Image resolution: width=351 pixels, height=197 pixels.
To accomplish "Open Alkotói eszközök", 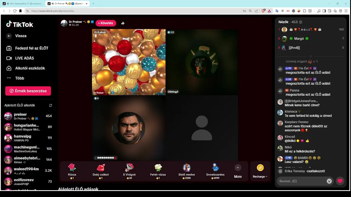I will tap(26, 68).
